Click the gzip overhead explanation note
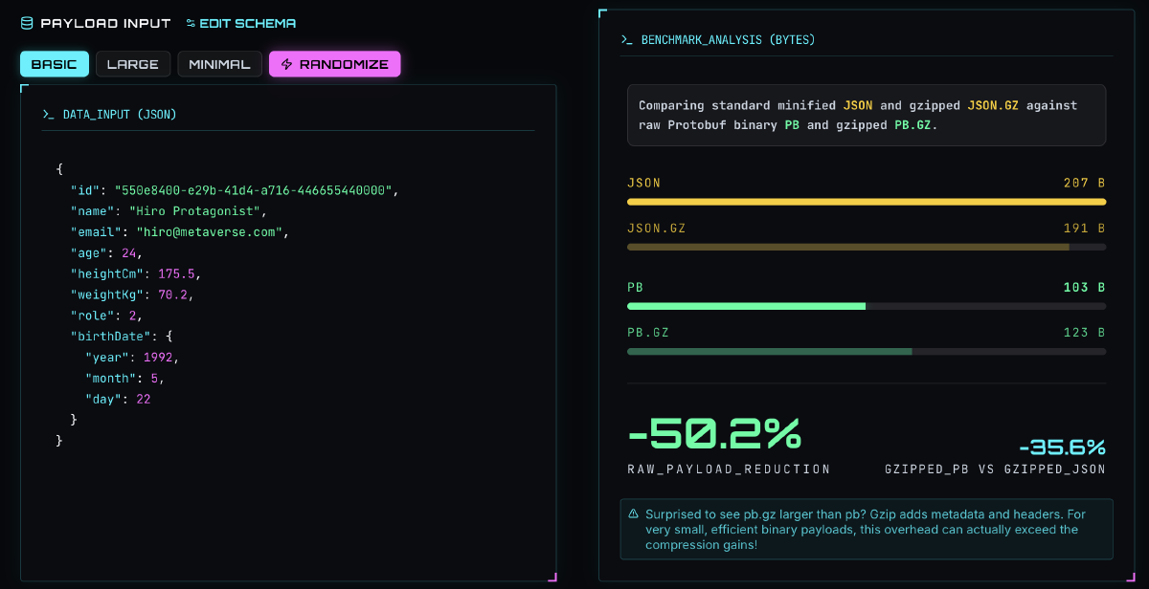 (867, 529)
